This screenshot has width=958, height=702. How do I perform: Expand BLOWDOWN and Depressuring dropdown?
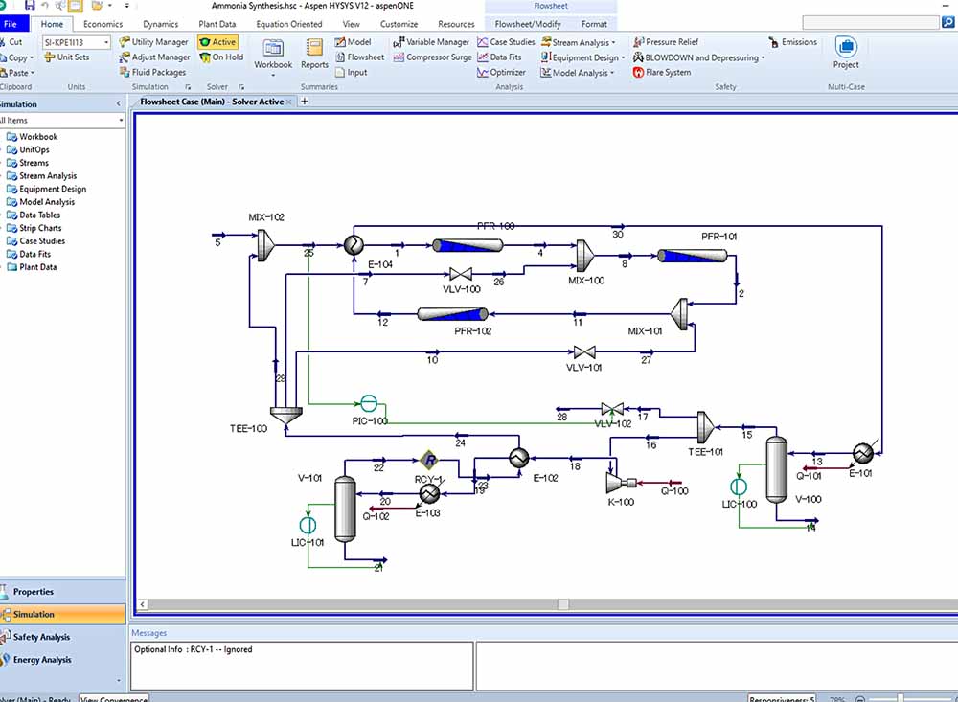(764, 58)
